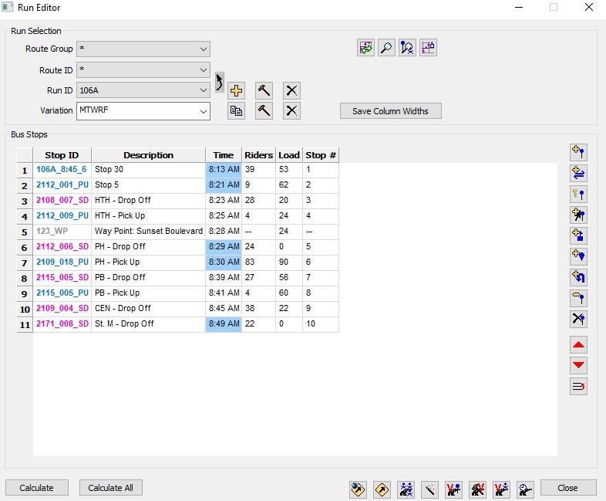Screen dimensions: 606x501
Task: Expand the Run ID 106A dropdown
Action: point(143,90)
